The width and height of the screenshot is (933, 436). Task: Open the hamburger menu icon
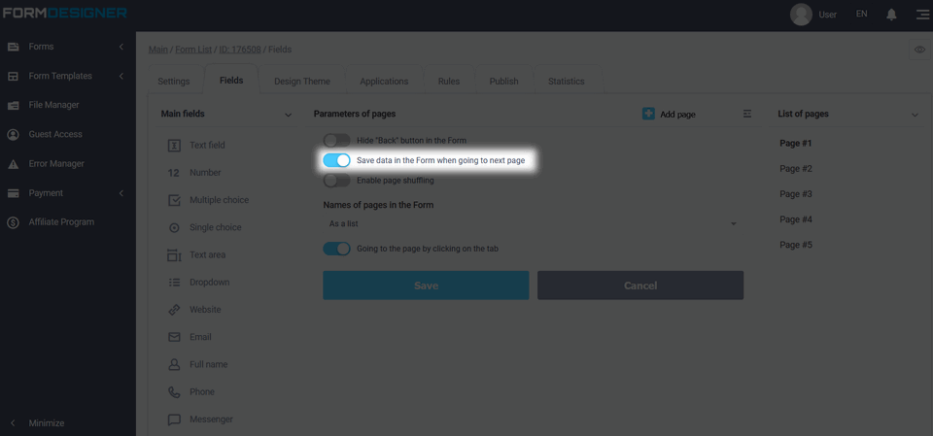[x=922, y=15]
